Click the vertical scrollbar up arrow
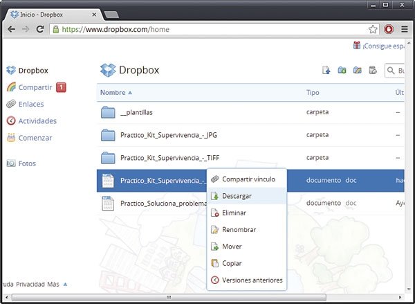This screenshot has width=415, height=304. 408,42
